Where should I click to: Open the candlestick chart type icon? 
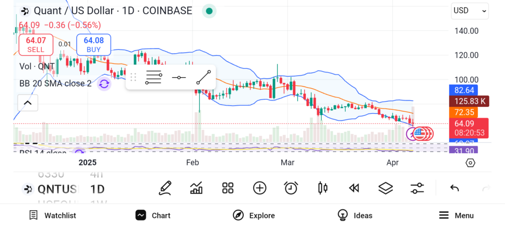[x=323, y=188]
